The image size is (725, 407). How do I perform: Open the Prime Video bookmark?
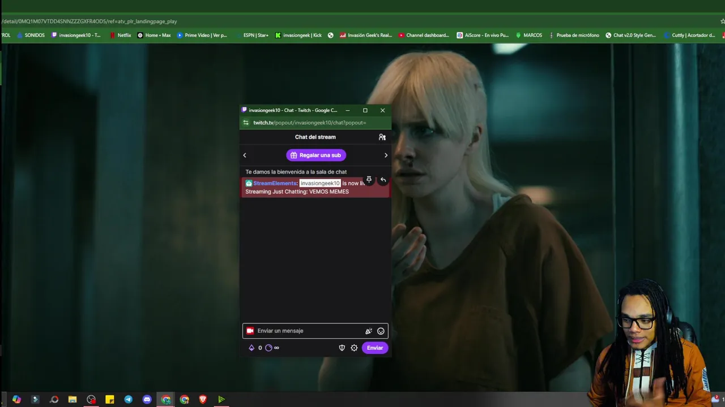click(202, 35)
